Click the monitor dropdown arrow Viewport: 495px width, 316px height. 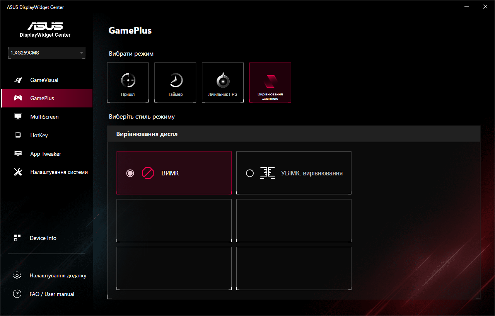(x=81, y=53)
